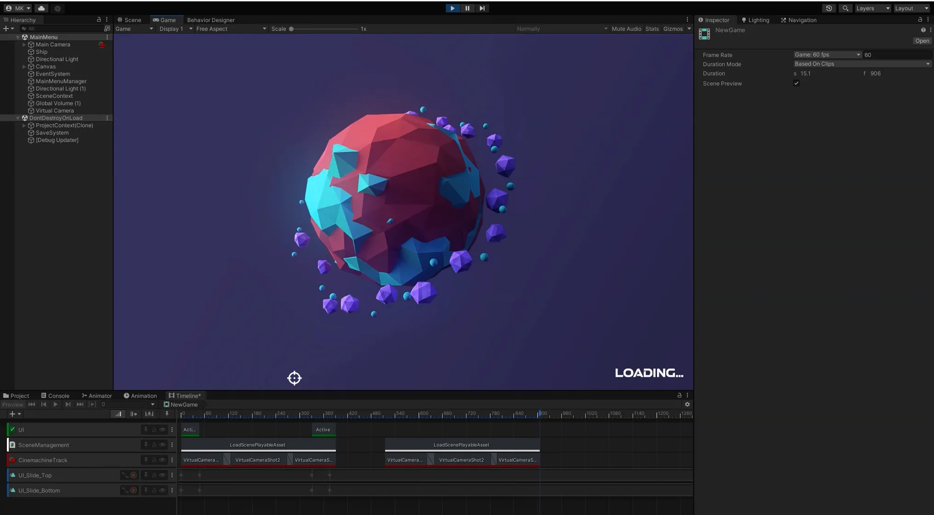
Task: Open the Layers dropdown
Action: point(872,8)
